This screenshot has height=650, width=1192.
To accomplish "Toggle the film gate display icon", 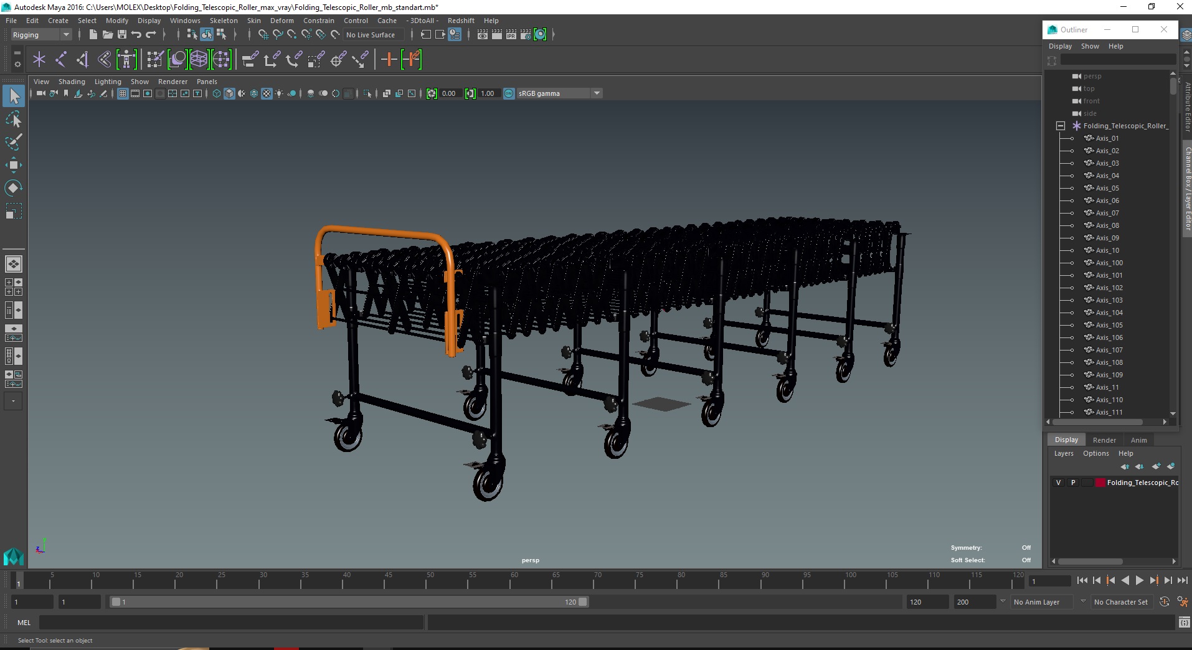I will coord(135,93).
